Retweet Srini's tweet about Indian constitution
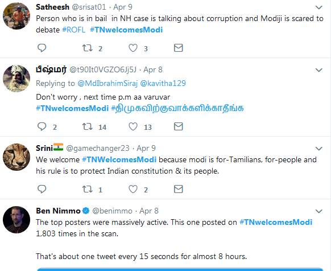This screenshot has width=331, height=271. point(88,189)
